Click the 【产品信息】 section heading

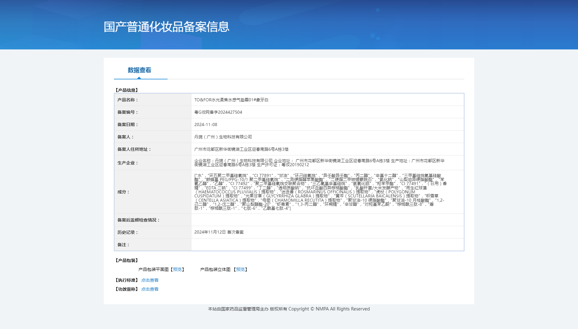pos(127,90)
